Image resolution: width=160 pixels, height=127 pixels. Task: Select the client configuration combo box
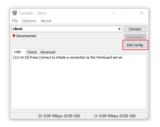pyautogui.click(x=67, y=29)
